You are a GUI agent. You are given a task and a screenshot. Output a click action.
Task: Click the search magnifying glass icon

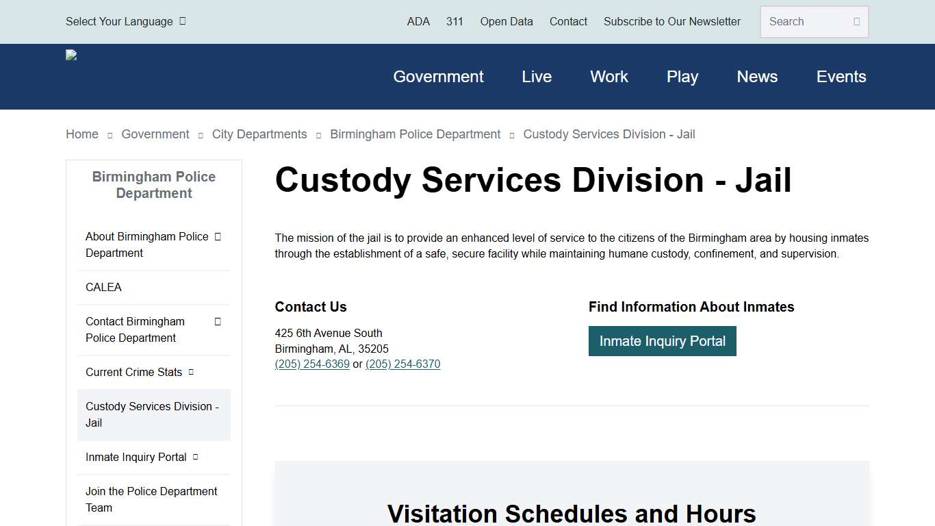point(856,21)
